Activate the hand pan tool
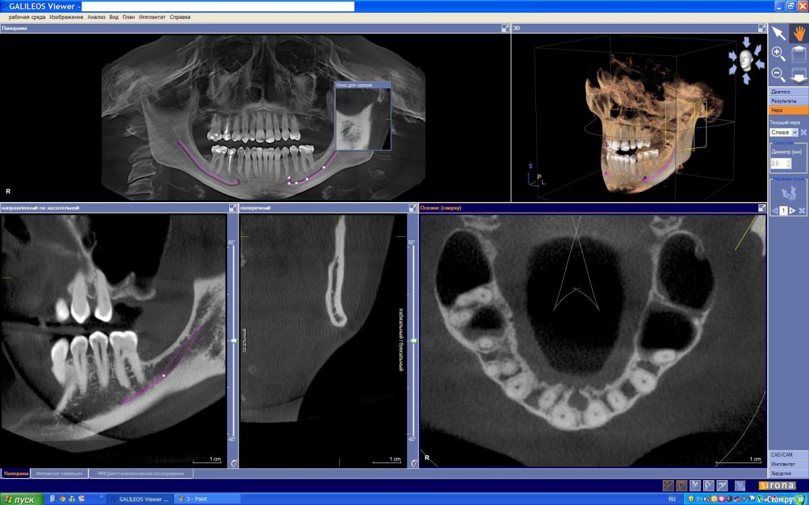This screenshot has width=809, height=505. 798,33
